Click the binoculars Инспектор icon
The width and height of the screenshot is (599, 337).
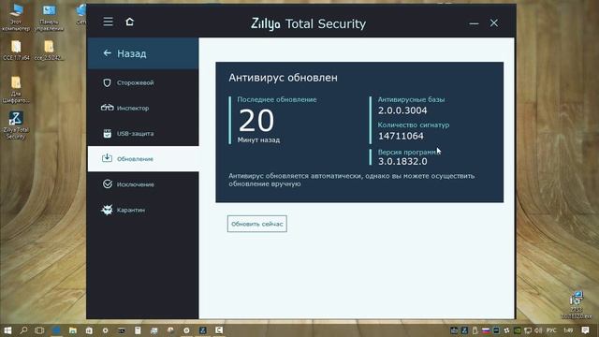click(107, 108)
